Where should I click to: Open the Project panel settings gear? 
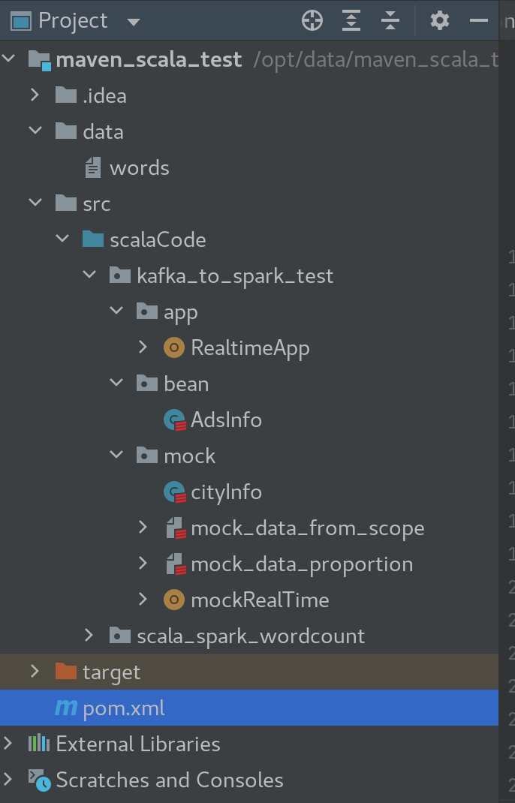pos(440,21)
